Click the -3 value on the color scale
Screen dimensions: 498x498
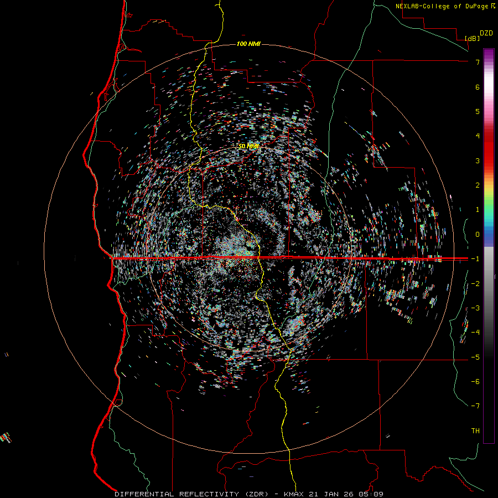pyautogui.click(x=475, y=308)
